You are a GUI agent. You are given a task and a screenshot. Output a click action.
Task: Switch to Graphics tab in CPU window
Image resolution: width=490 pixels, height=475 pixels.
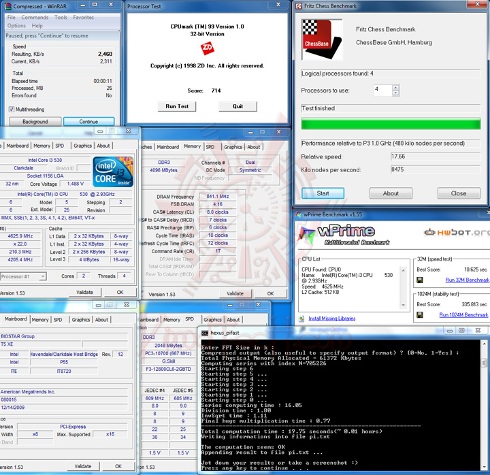(82, 146)
